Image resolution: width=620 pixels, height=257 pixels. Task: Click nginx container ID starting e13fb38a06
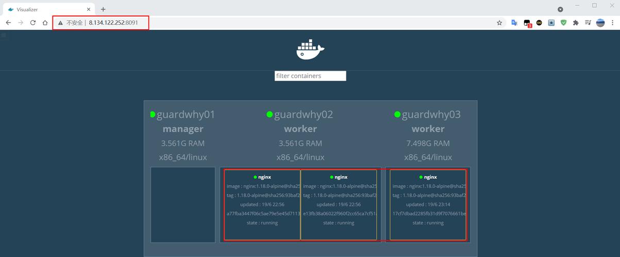tap(340, 213)
